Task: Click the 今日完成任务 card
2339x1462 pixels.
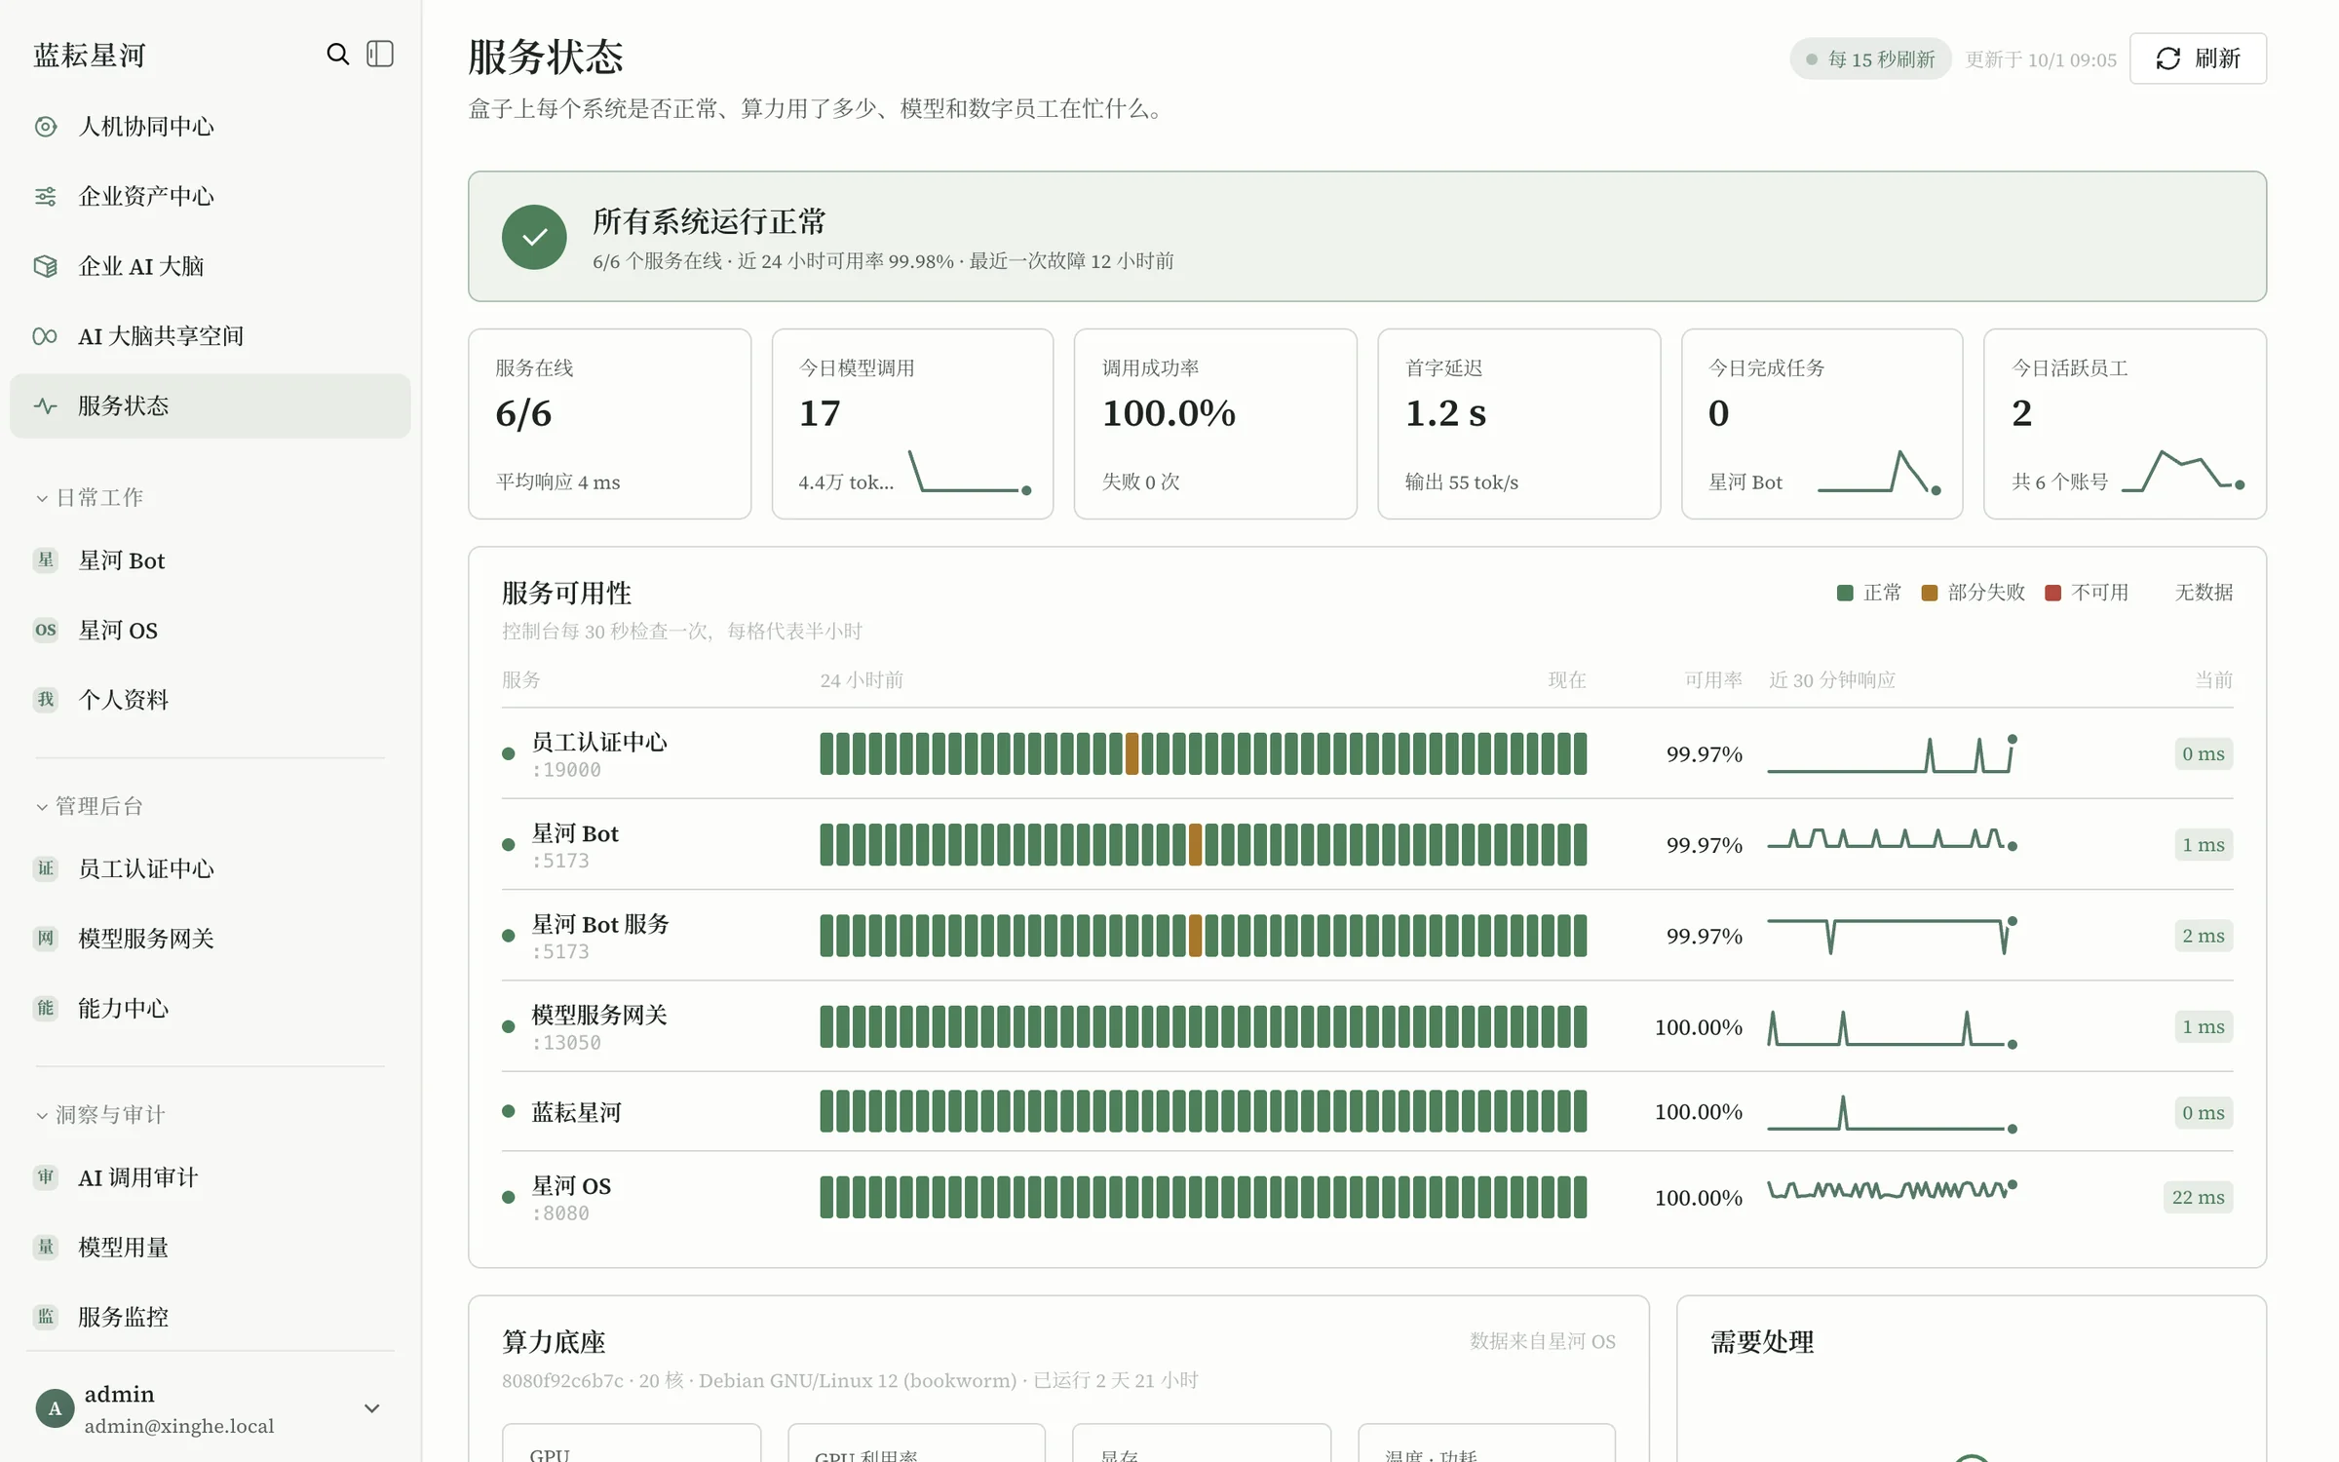Action: coord(1821,424)
